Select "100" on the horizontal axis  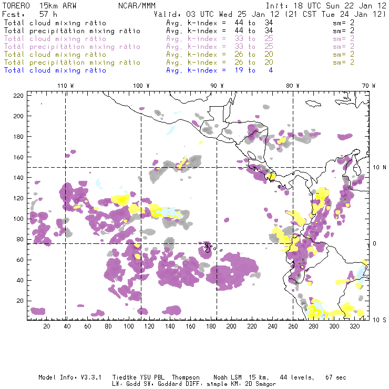point(129,326)
